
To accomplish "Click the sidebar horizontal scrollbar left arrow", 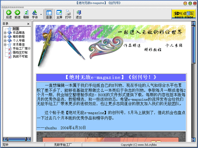I will pyautogui.click(x=5, y=139).
